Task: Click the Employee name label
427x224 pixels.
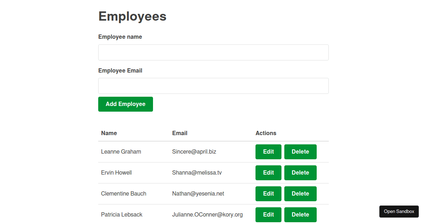Action: [120, 37]
